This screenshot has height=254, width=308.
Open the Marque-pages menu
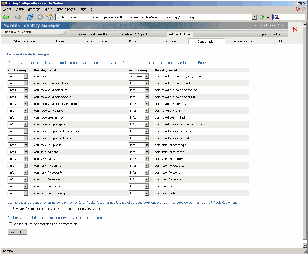[x=66, y=9]
